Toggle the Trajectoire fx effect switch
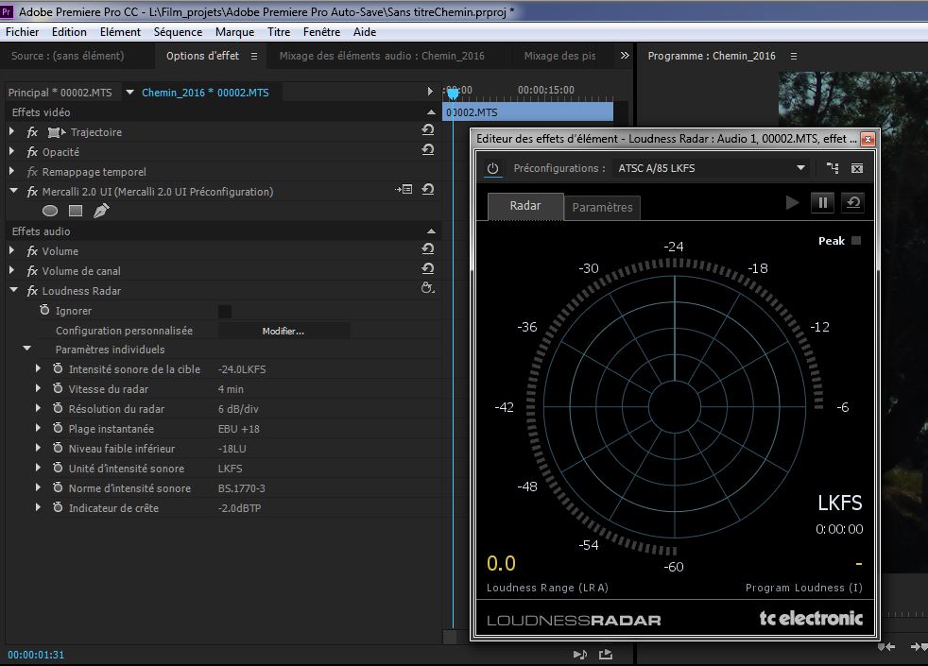 pos(32,132)
